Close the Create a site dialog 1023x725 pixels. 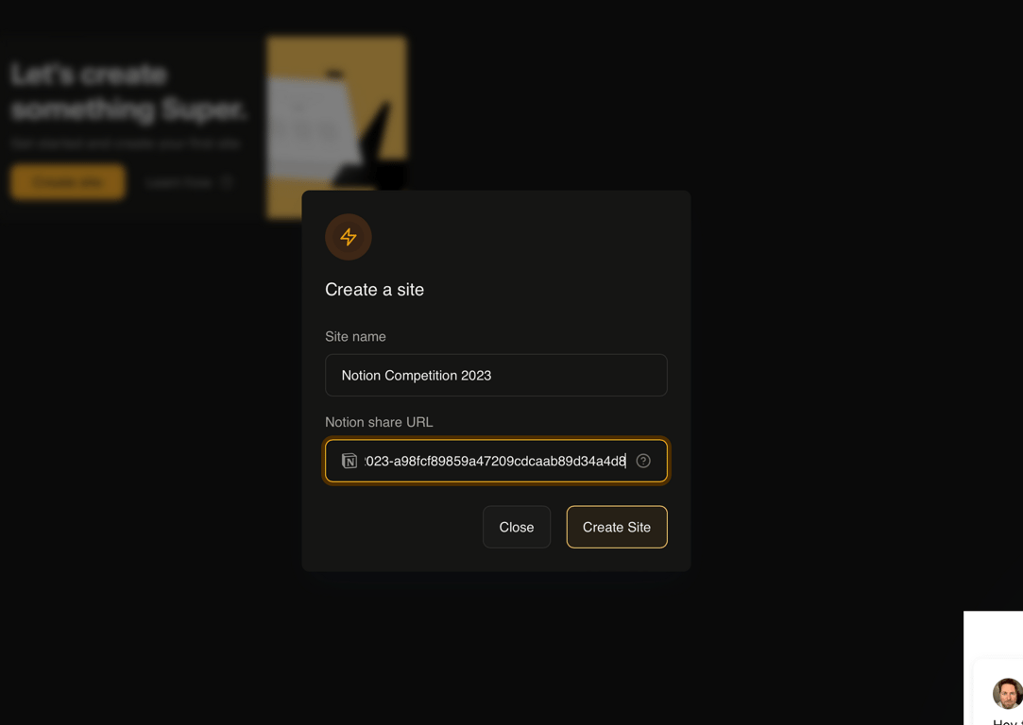click(516, 527)
